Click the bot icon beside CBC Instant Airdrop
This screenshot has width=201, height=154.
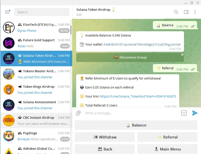20,117
